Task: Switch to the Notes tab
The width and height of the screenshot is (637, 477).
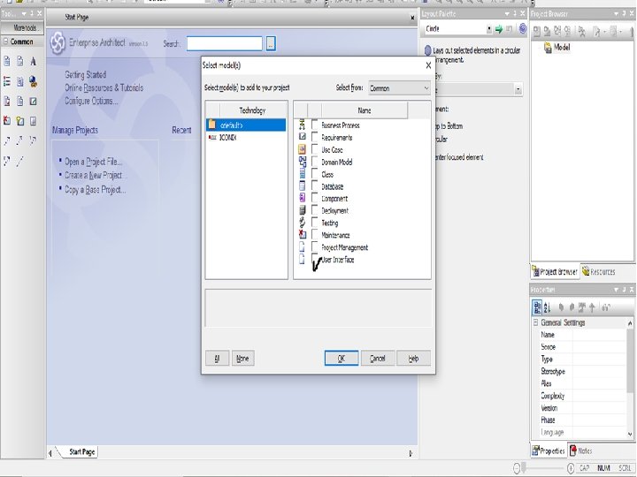Action: 581,450
